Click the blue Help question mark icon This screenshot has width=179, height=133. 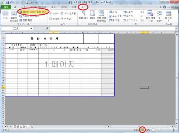click(x=164, y=7)
